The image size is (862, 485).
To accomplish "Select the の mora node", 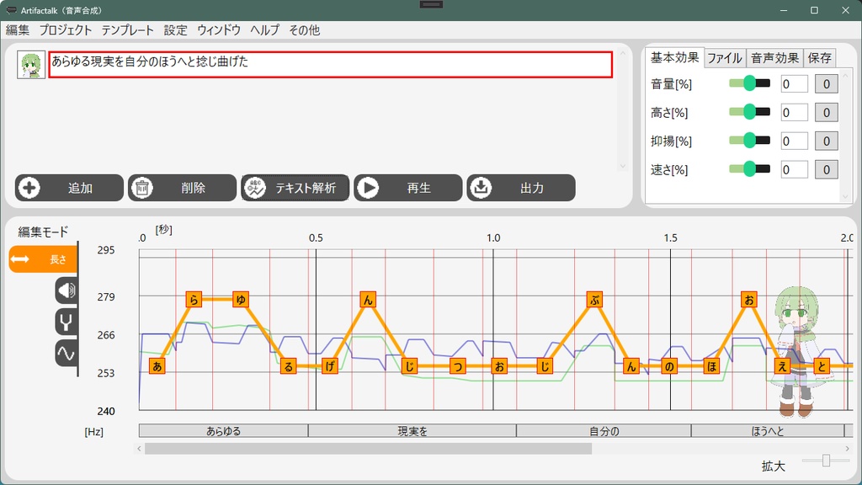I will tap(669, 366).
